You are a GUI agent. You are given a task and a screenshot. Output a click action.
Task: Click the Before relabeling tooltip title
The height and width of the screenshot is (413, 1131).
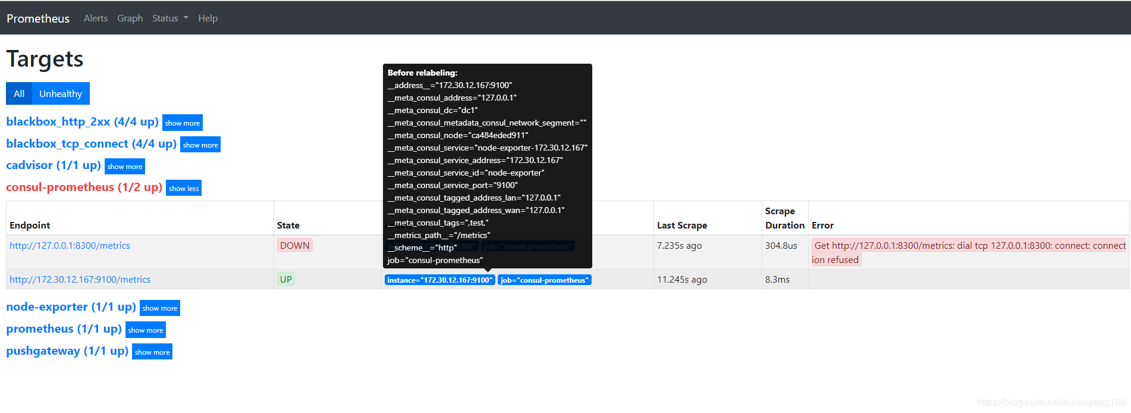(422, 73)
